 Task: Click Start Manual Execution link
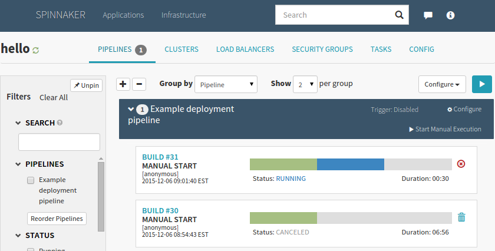pyautogui.click(x=445, y=129)
